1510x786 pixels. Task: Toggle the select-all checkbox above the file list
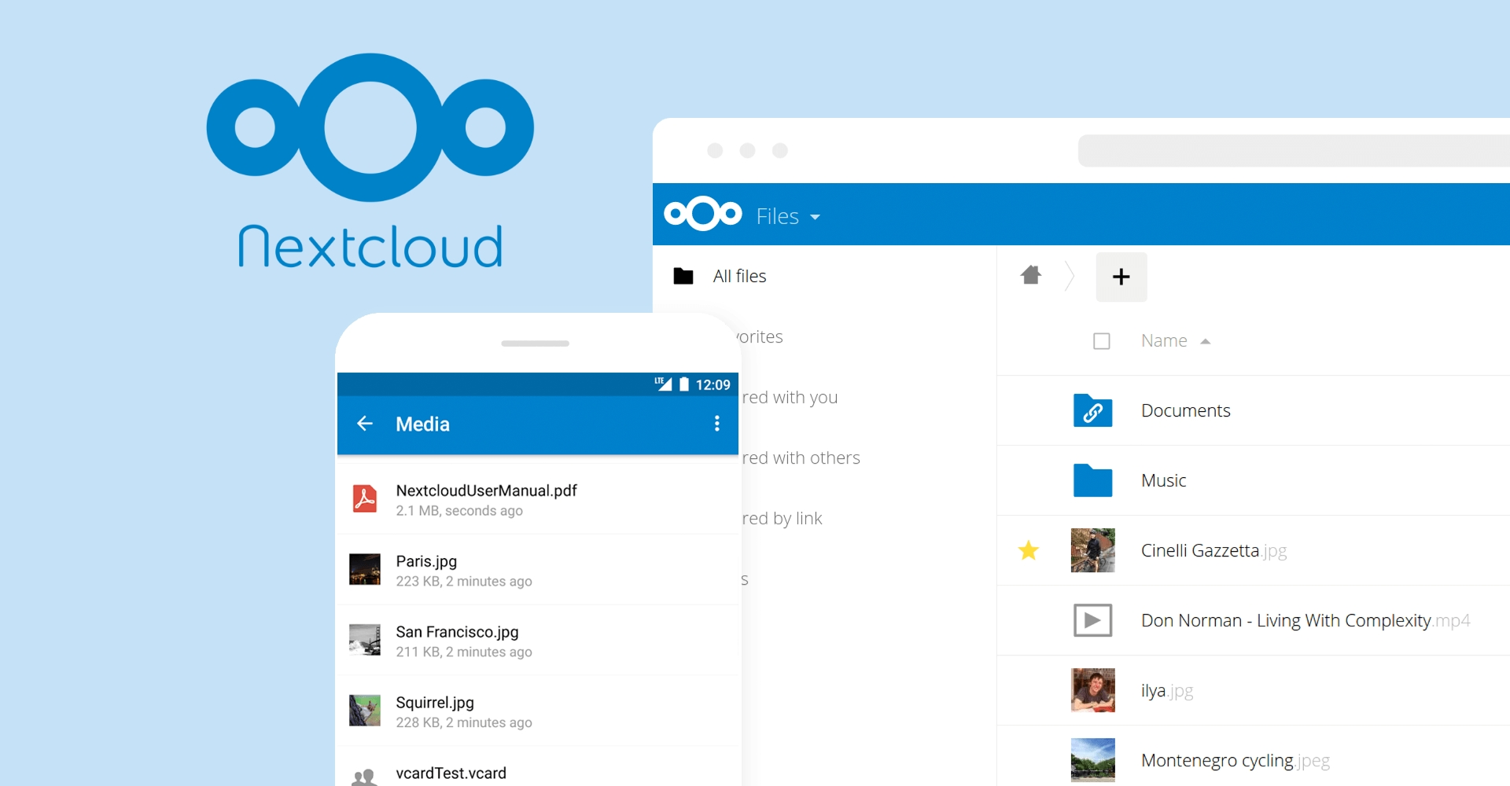(x=1102, y=340)
